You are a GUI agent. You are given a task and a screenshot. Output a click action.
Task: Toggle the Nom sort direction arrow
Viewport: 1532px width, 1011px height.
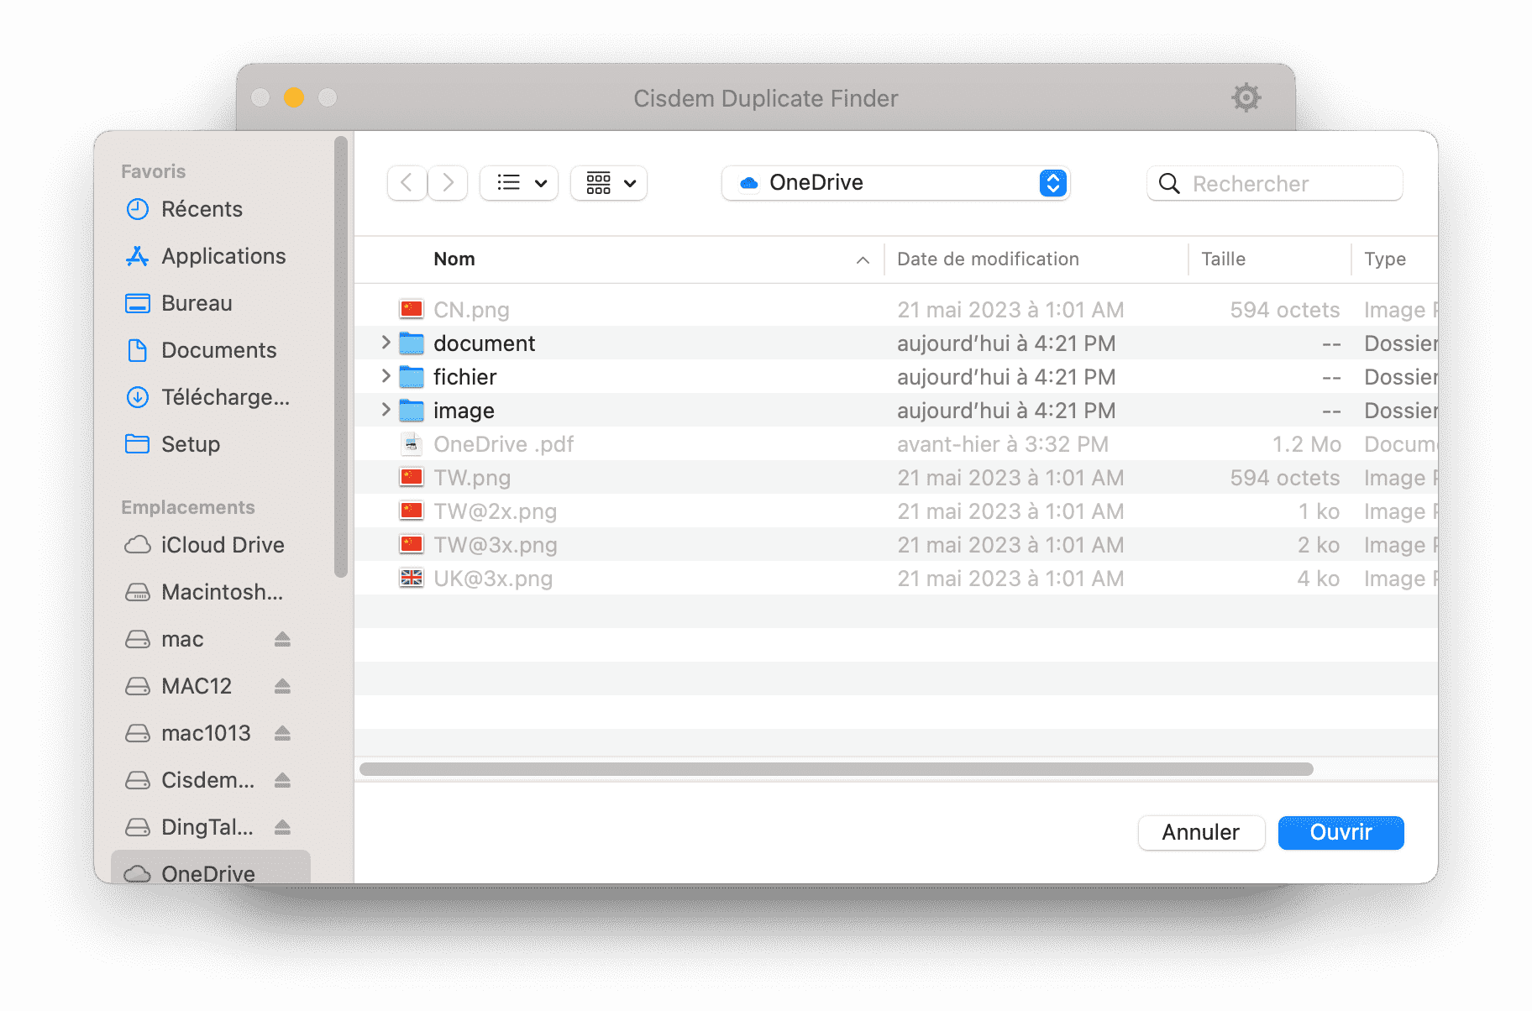click(x=863, y=260)
